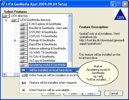This screenshot has width=129, height=100.
Task: Select BatchPlot til GeoMedia feature
Action: point(43,44)
